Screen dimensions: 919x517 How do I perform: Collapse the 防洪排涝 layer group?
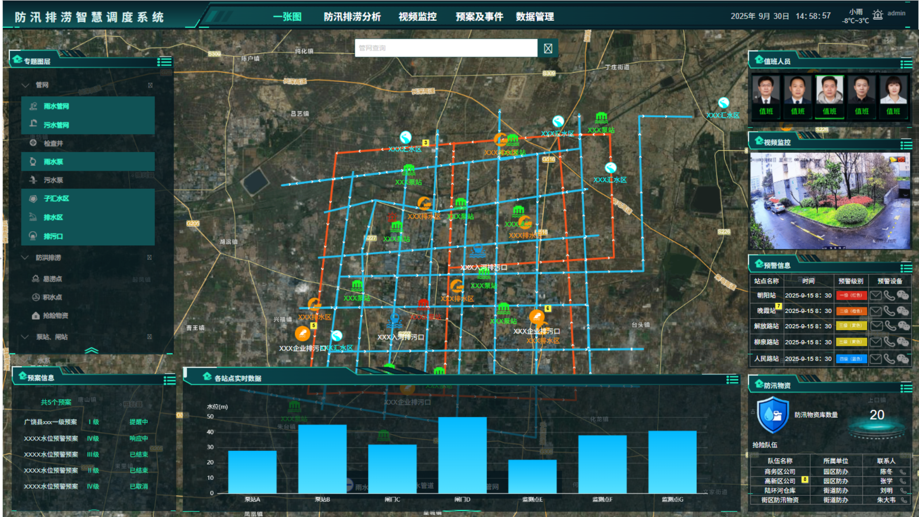[25, 257]
